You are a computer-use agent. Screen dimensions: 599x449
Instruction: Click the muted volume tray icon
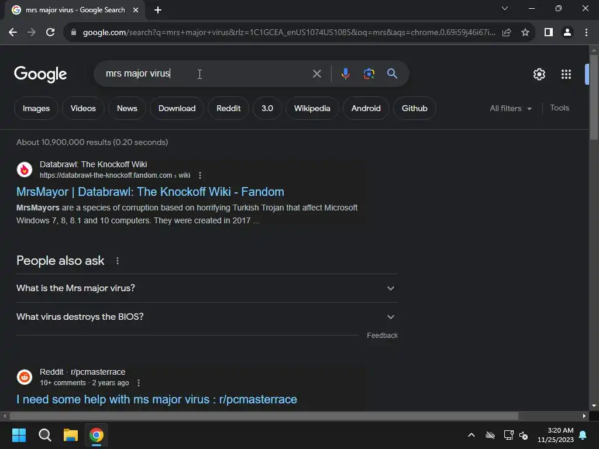click(x=524, y=435)
